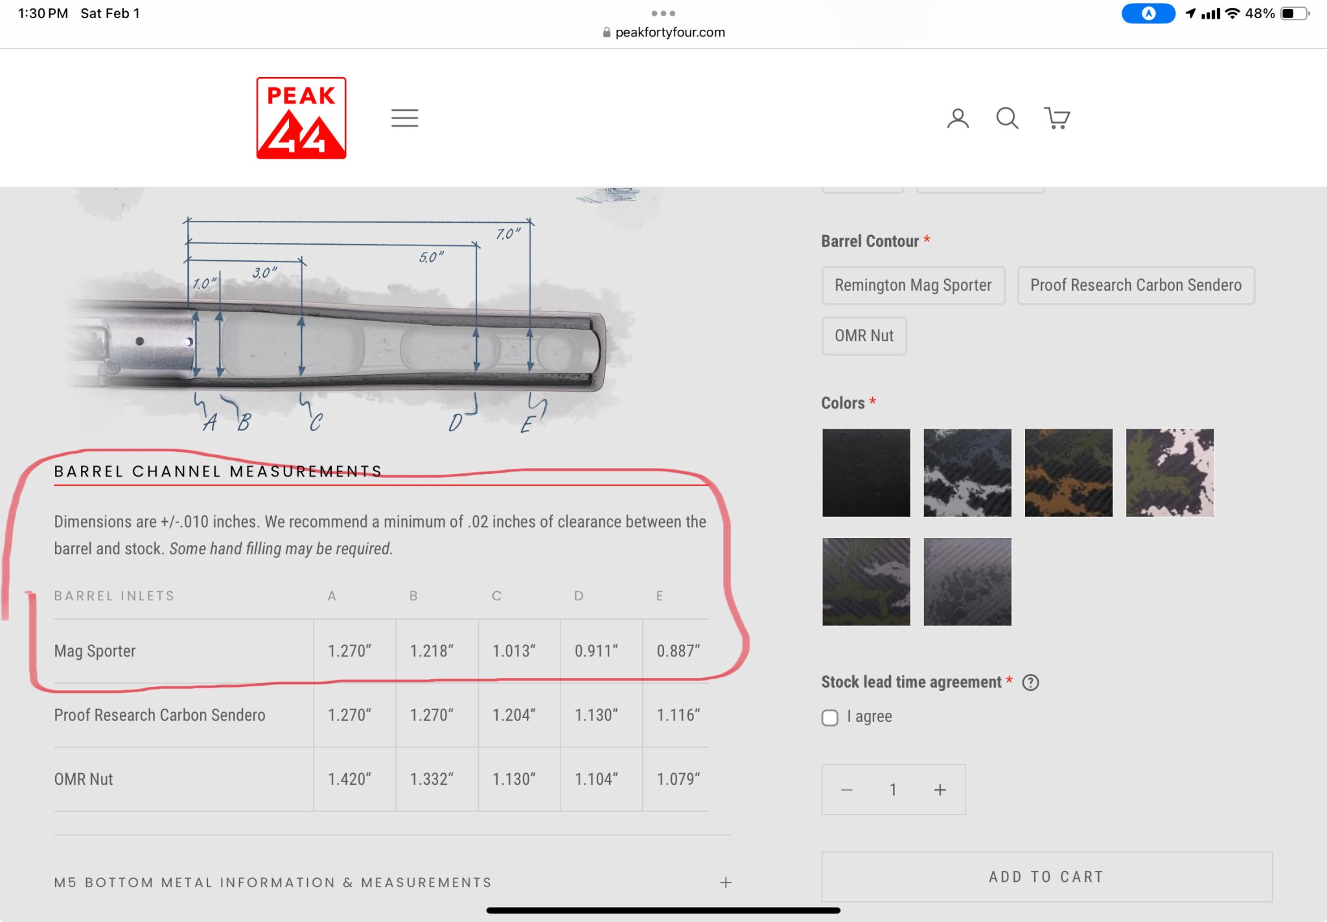
Task: Tap the blue location services indicator
Action: (x=1148, y=14)
